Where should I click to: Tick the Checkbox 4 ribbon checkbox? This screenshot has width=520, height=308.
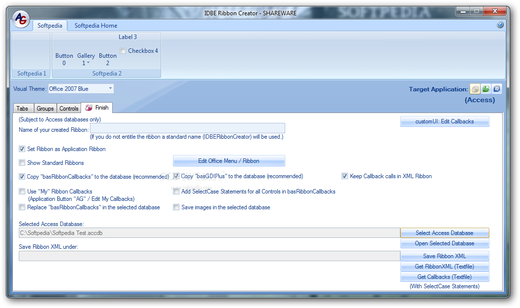pos(123,51)
